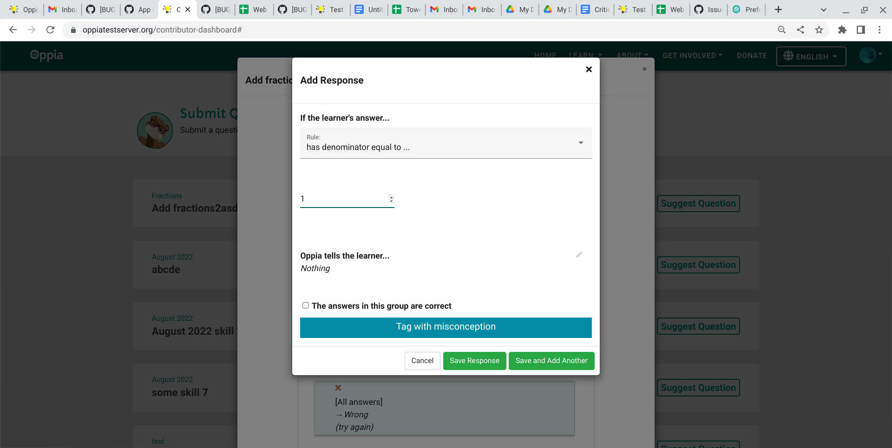Open the Rule dropdown for the learner's answer

pyautogui.click(x=446, y=143)
